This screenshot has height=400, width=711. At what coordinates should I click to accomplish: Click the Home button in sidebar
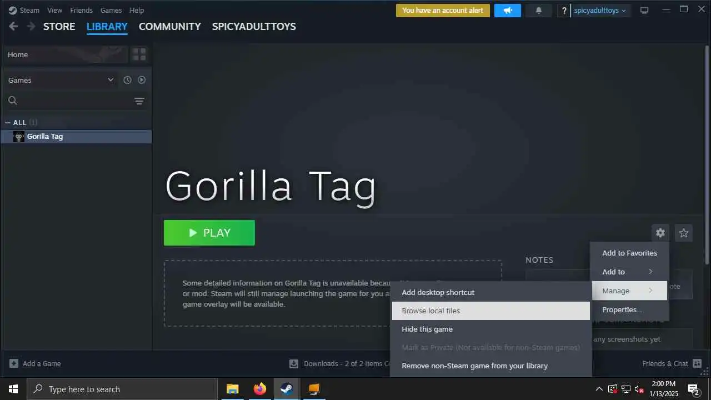[x=66, y=54]
